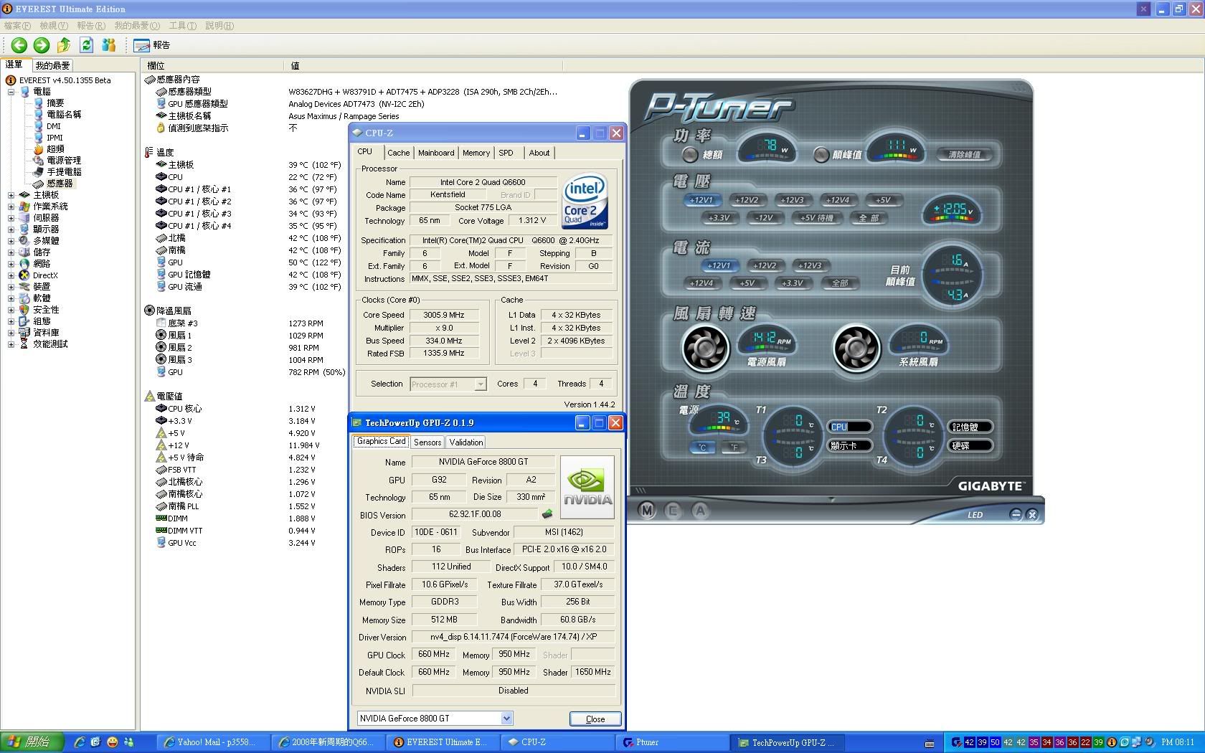Open the Processor selection dropdown in CPU-Z

(x=480, y=384)
